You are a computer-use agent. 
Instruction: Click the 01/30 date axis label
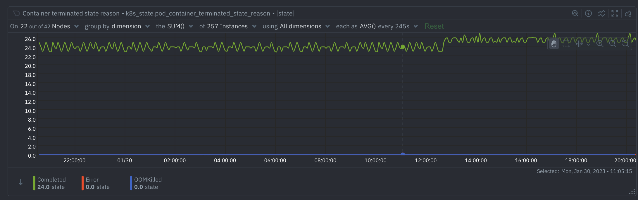[x=125, y=161]
